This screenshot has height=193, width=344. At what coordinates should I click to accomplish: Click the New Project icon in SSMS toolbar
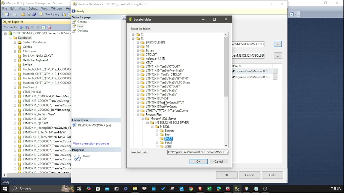[6, 14]
